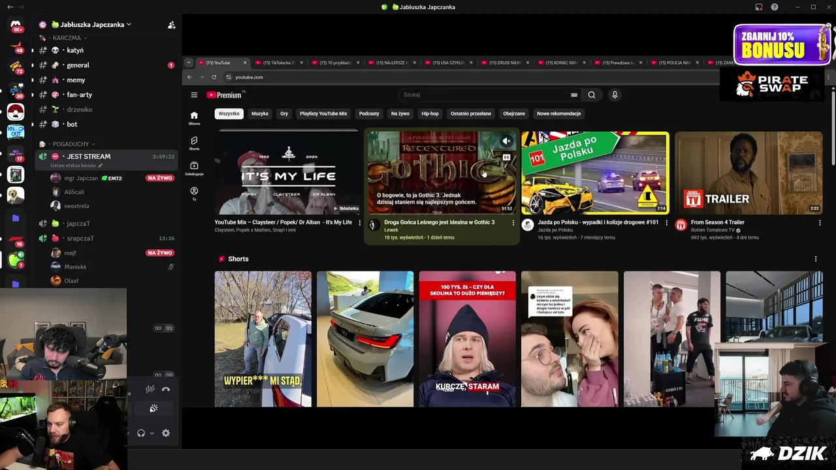Image resolution: width=836 pixels, height=470 pixels.
Task: Switch to the 10 przykładów browser tab
Action: click(x=336, y=63)
